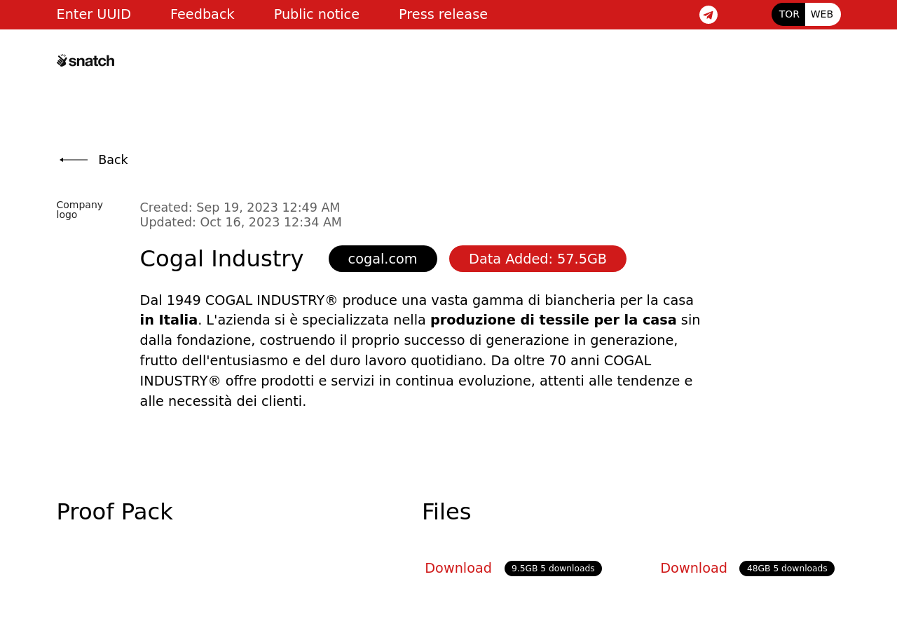Open the Press release page
This screenshot has width=897, height=626.
pyautogui.click(x=443, y=14)
